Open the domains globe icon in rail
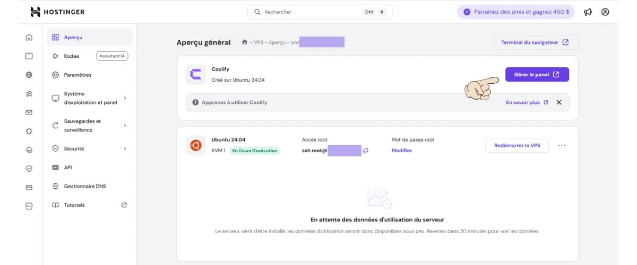Screen dimensions: 637x265 tap(29, 75)
